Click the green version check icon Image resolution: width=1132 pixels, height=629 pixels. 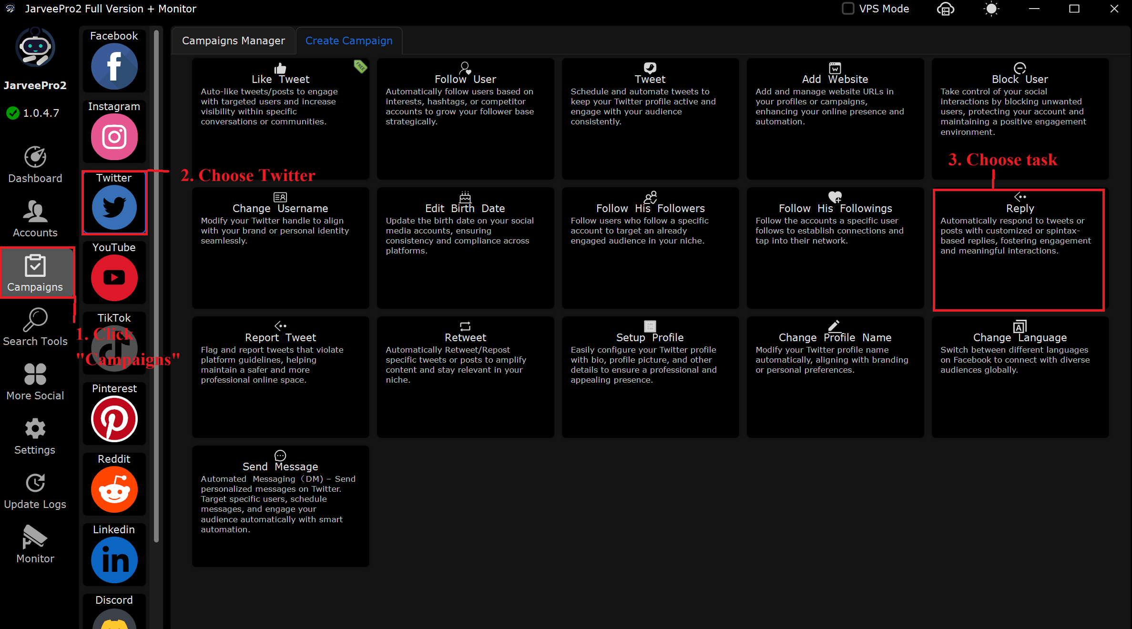13,113
